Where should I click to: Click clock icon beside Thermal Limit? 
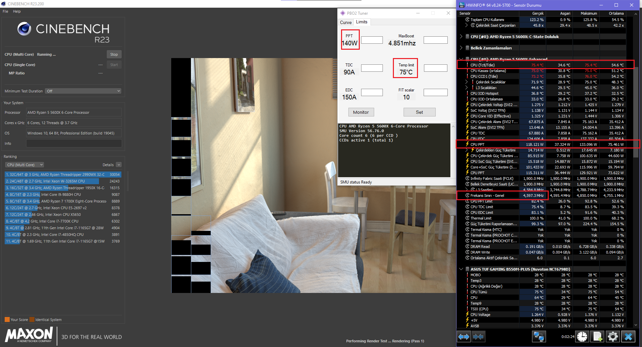467,218
